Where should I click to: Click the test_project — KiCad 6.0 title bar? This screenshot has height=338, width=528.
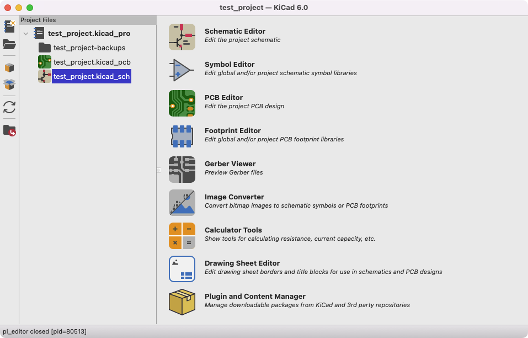[264, 7]
